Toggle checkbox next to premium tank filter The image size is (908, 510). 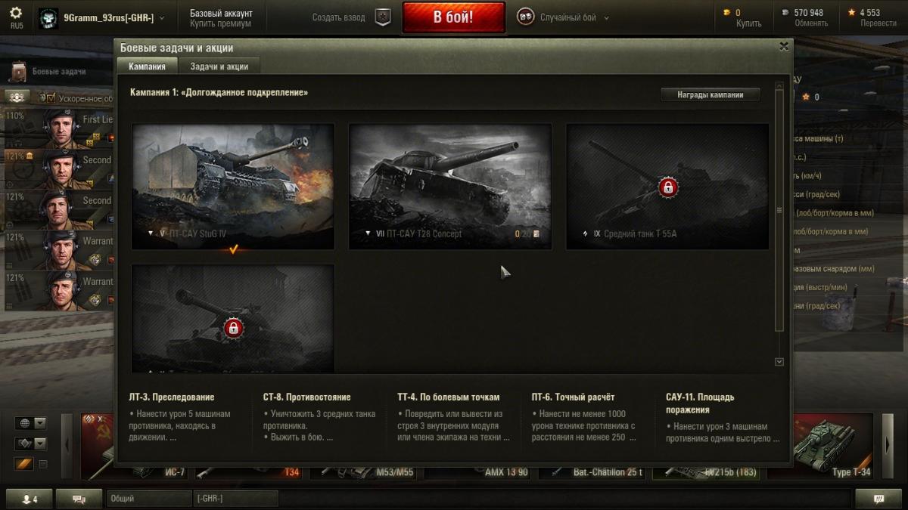pyautogui.click(x=43, y=464)
